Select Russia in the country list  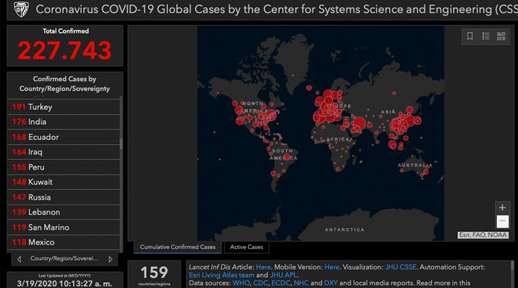point(63,197)
